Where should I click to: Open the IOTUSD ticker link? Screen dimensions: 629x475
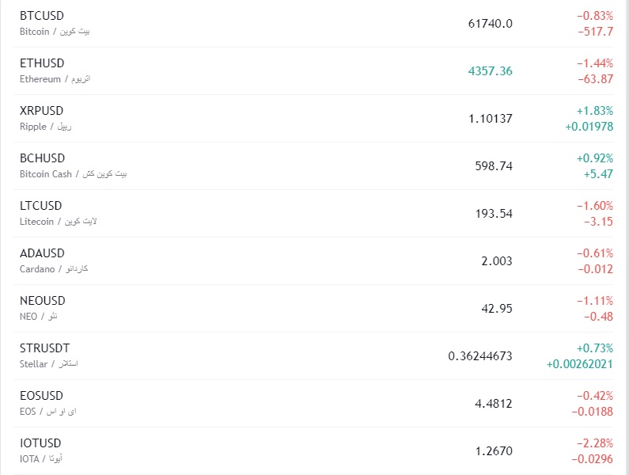coord(40,443)
